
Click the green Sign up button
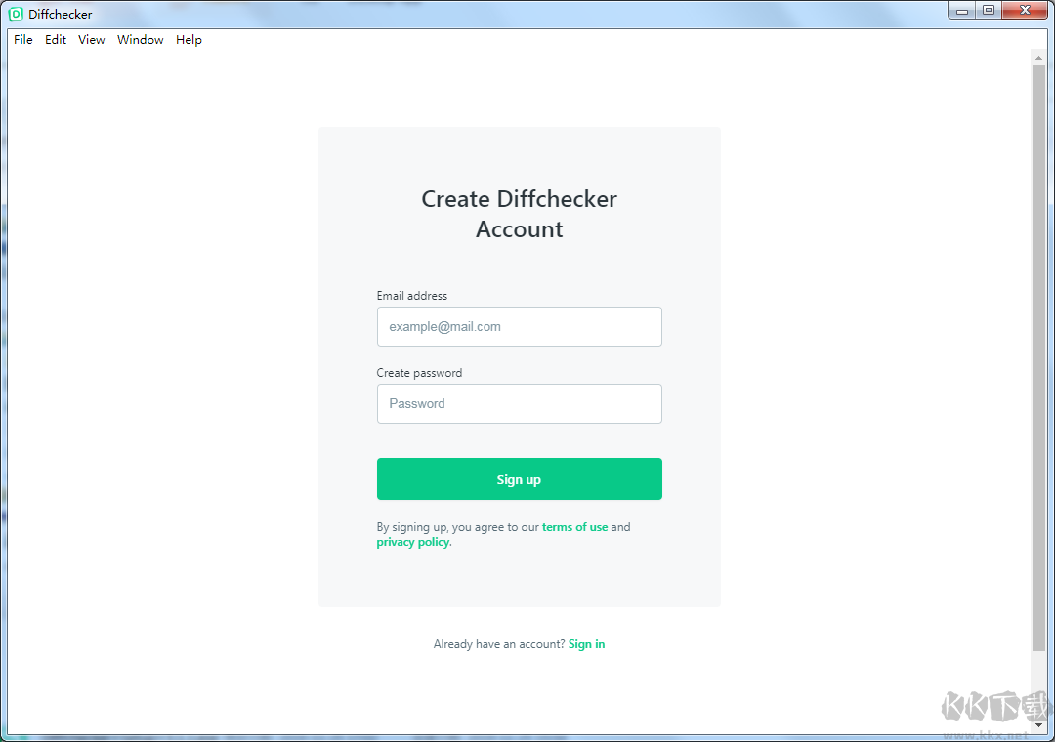[520, 479]
